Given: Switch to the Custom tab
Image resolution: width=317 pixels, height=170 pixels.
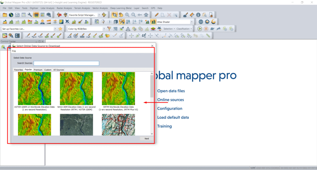Looking at the screenshot, I should click(48, 70).
